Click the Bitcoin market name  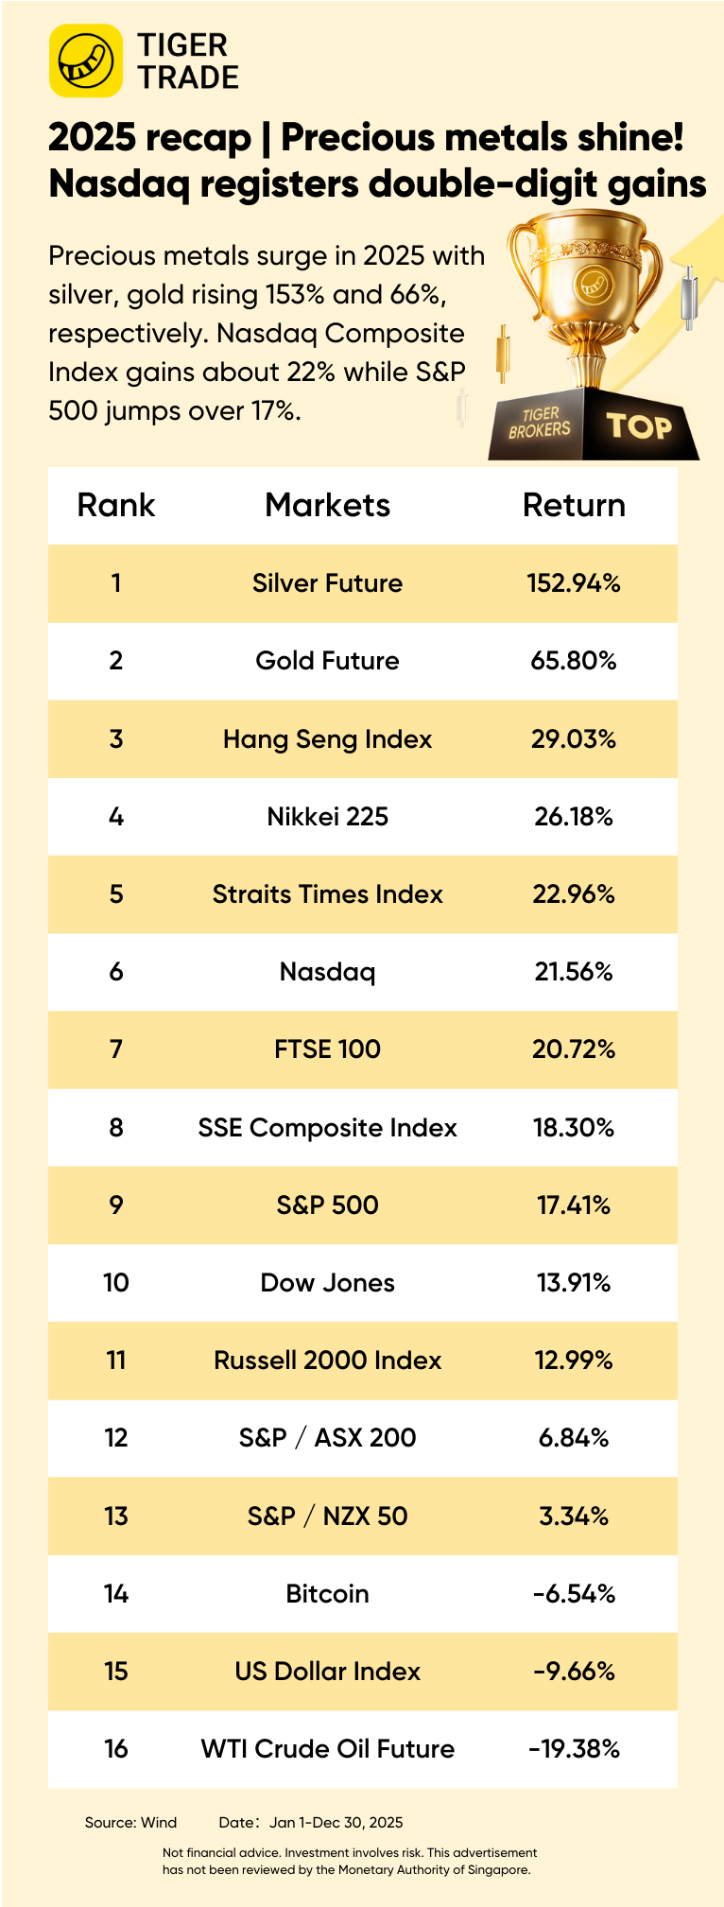coord(327,1594)
